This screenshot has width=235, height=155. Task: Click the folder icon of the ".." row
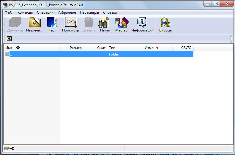click(7, 54)
